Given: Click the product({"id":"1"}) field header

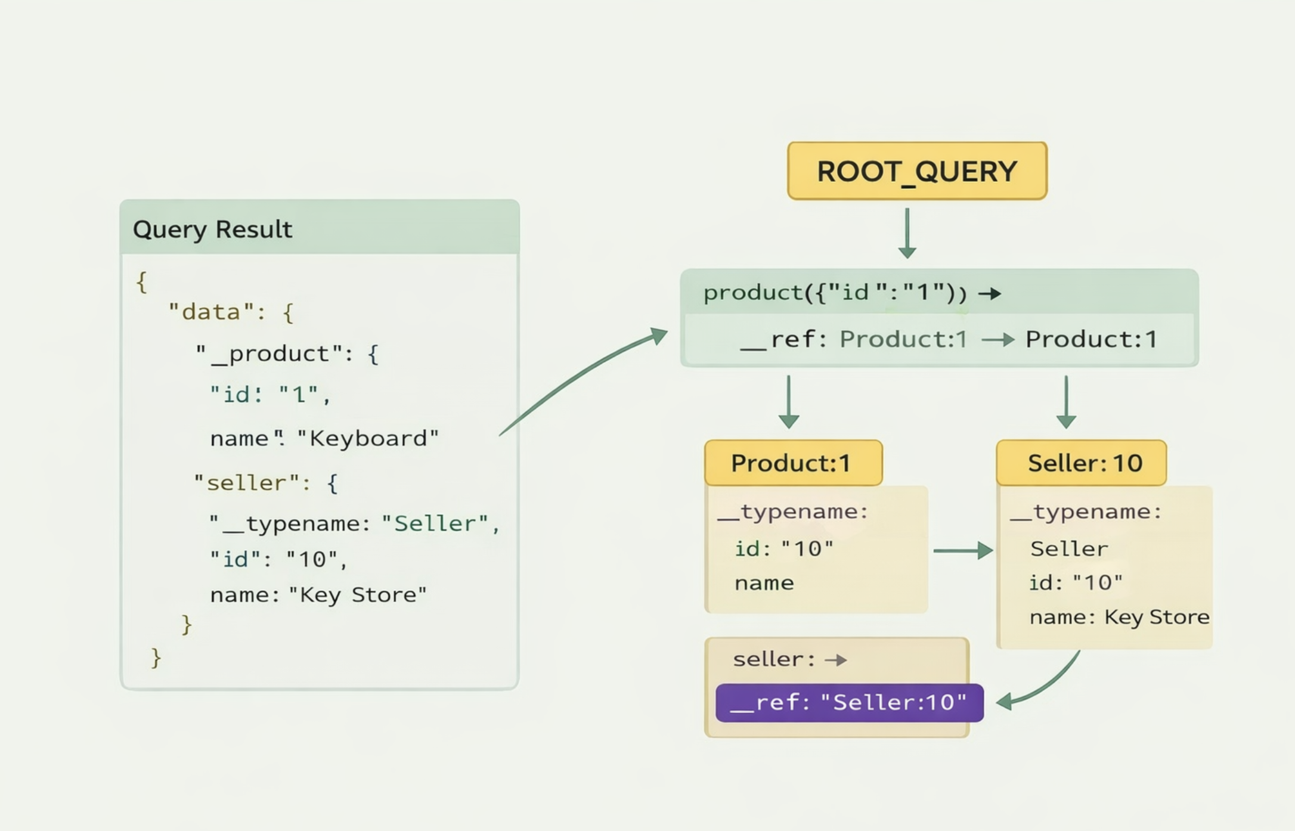Looking at the screenshot, I should click(940, 292).
